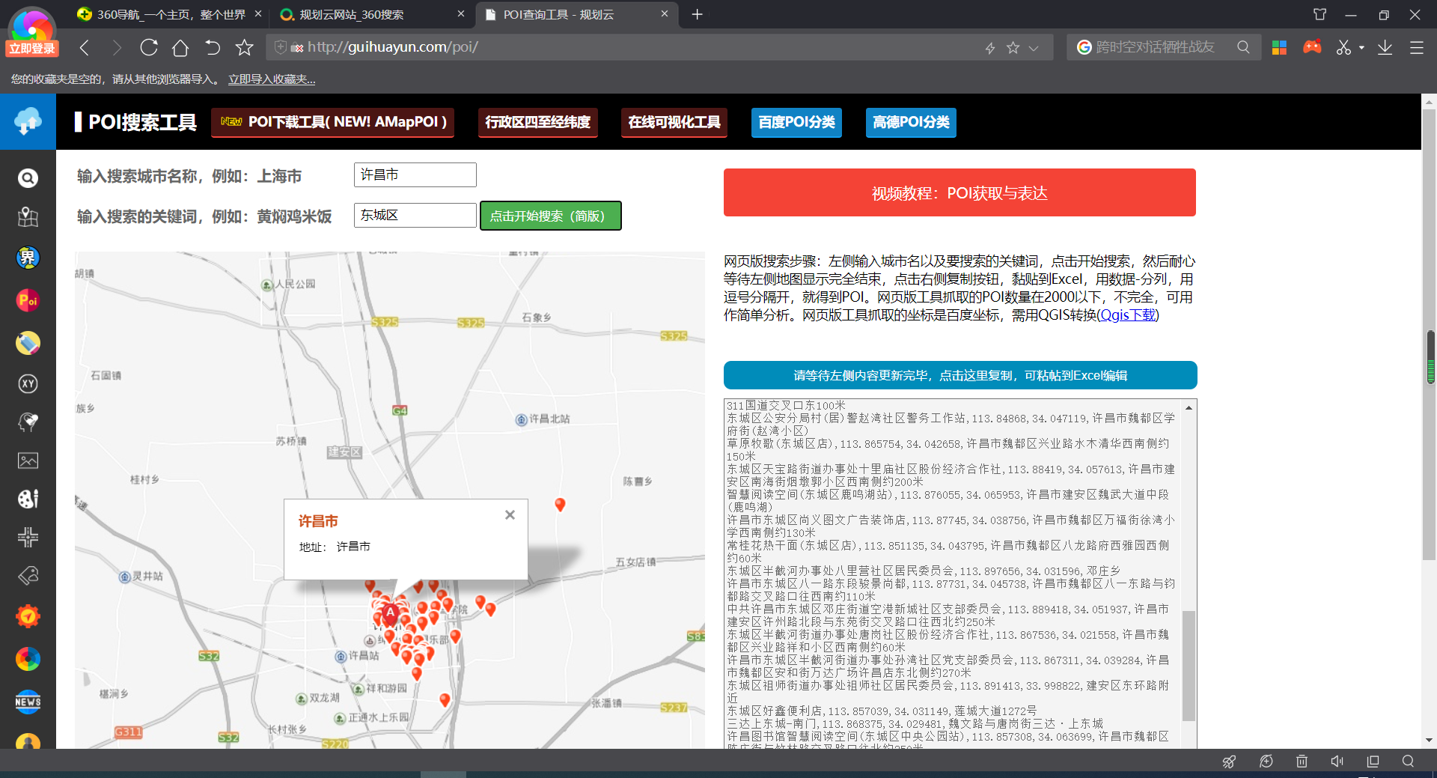
Task: Click the magnifier search icon in left sidebar
Action: tap(28, 178)
